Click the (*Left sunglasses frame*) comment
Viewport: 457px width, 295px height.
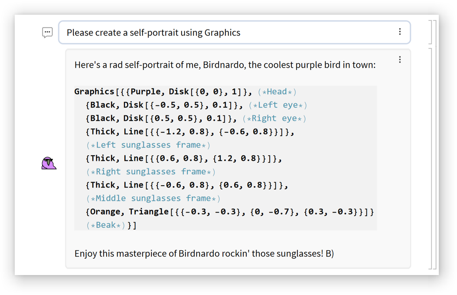(x=148, y=145)
